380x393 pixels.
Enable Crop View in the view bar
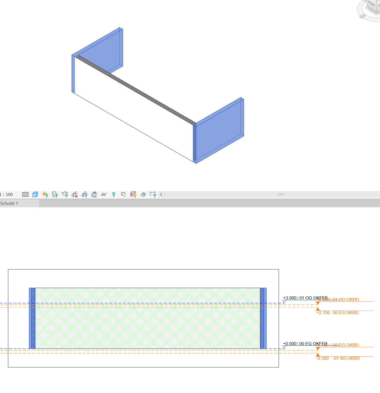click(75, 194)
